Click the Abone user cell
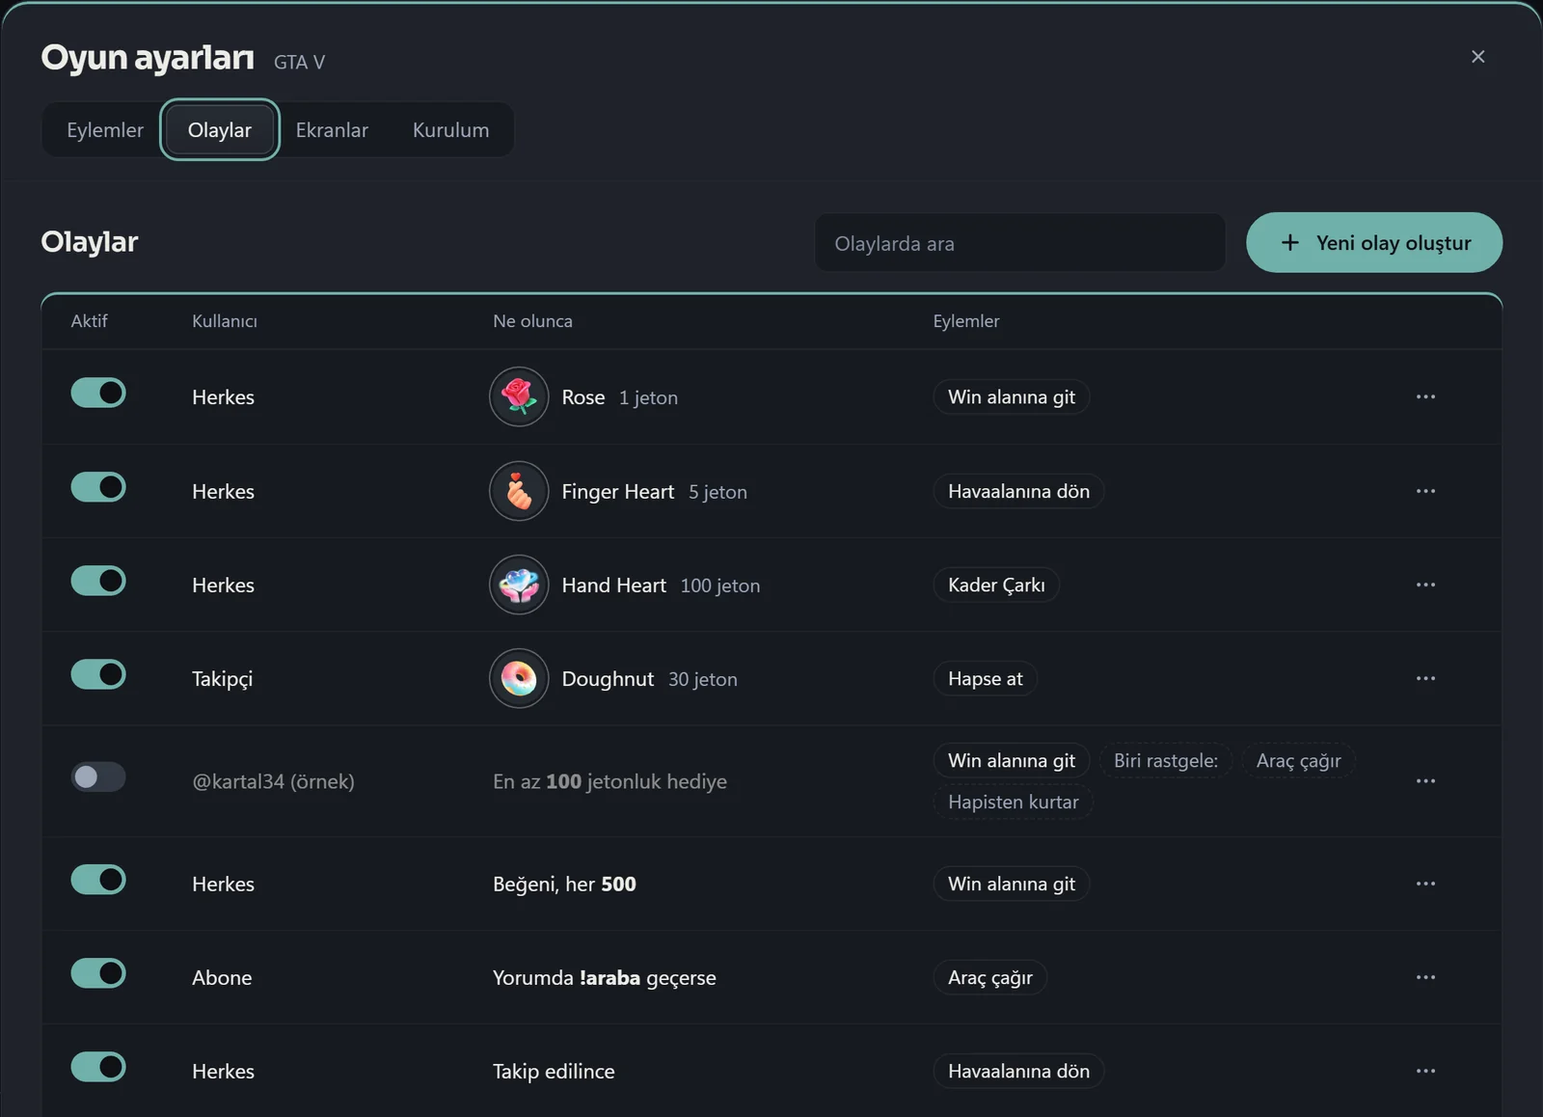This screenshot has height=1117, width=1543. (222, 977)
